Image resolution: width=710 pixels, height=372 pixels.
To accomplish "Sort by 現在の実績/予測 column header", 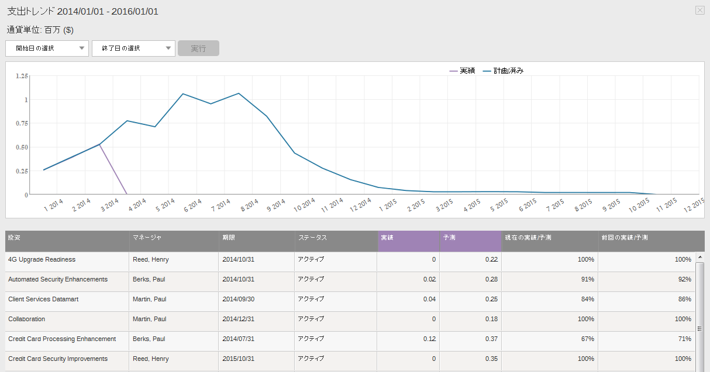I will coord(527,238).
